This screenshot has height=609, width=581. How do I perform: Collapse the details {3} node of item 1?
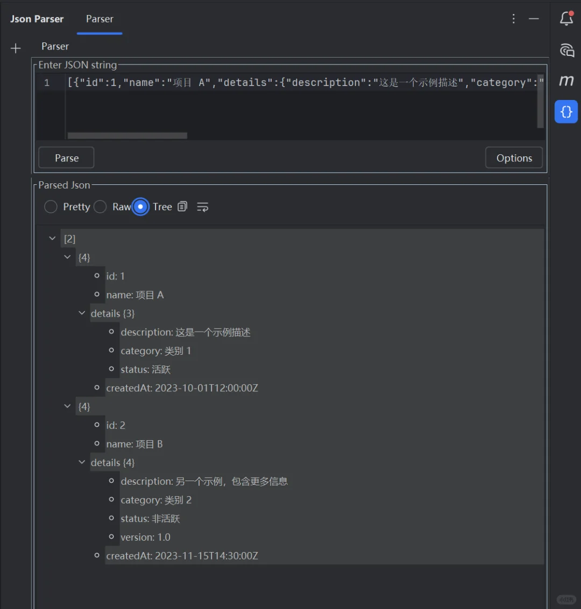82,313
